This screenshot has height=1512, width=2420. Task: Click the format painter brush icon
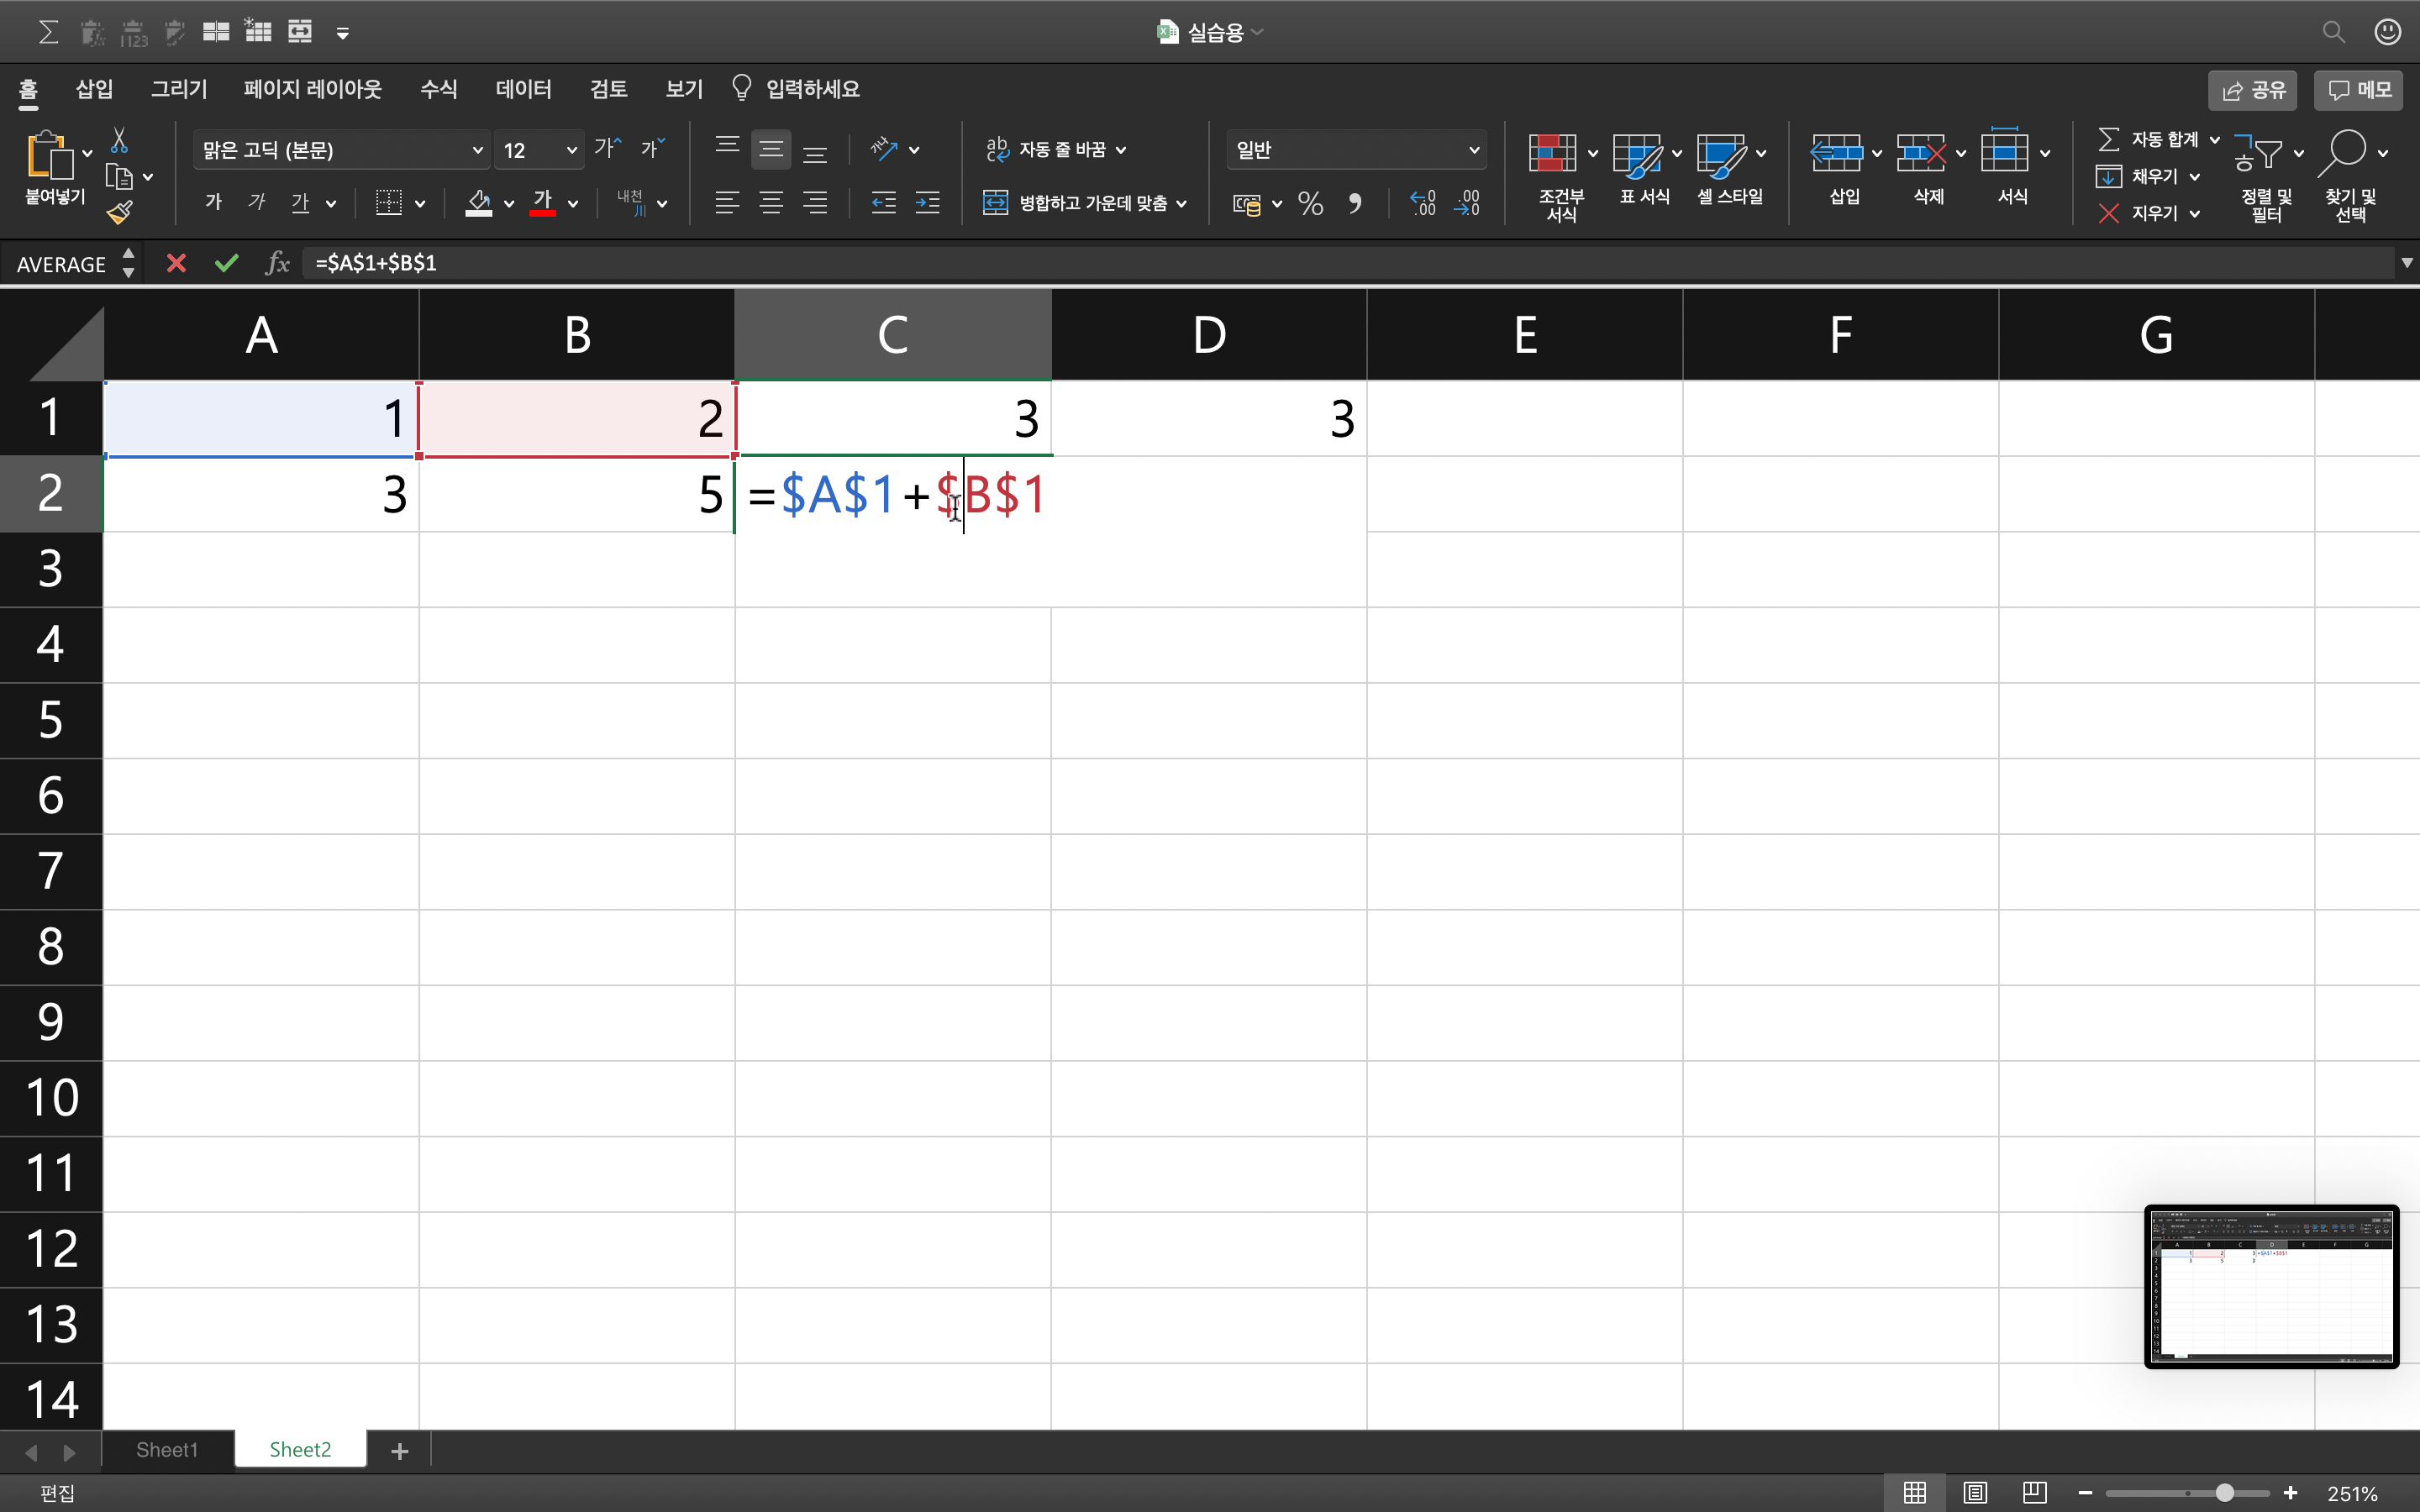[119, 212]
